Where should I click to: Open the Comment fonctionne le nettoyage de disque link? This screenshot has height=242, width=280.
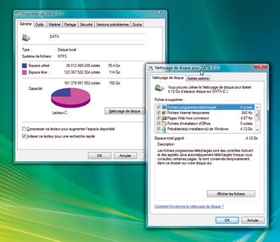(x=189, y=206)
